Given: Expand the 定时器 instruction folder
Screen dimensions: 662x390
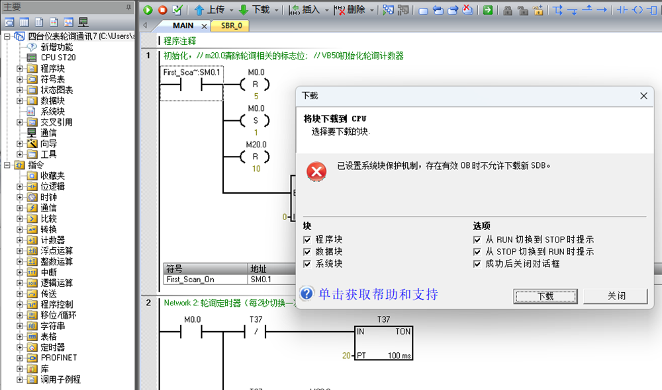Looking at the screenshot, I should 20,346.
